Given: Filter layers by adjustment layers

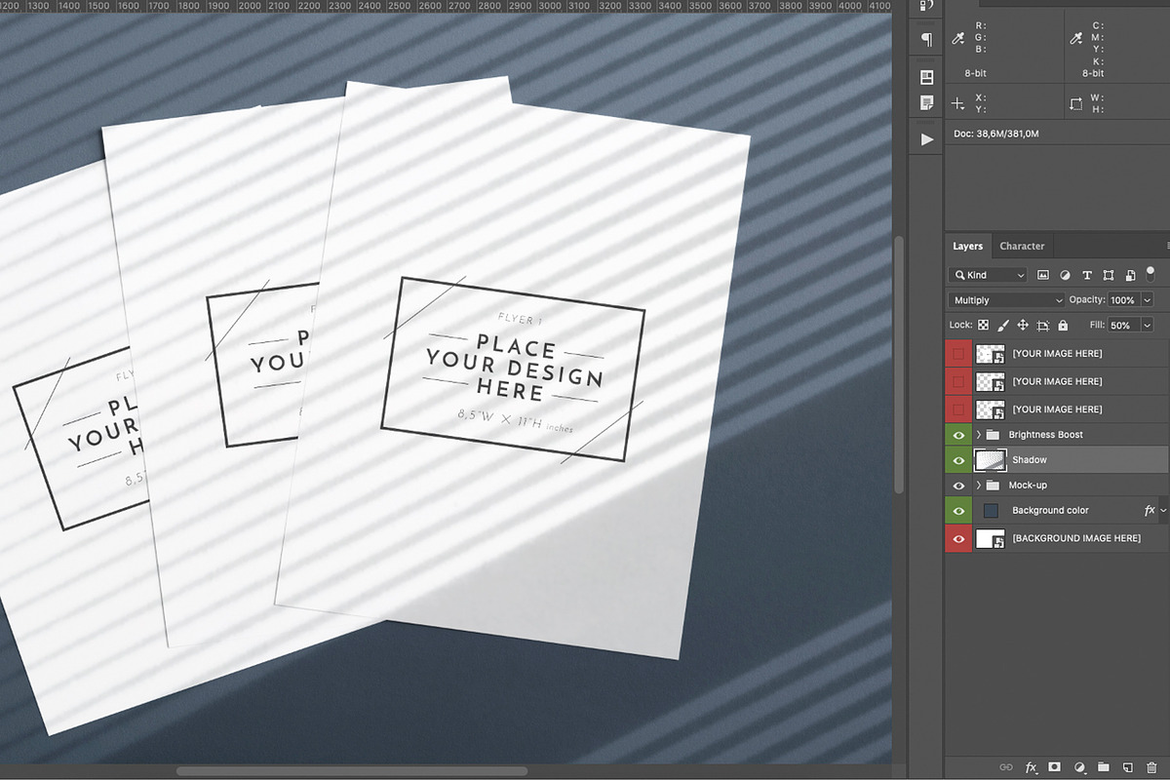Looking at the screenshot, I should click(x=1065, y=275).
